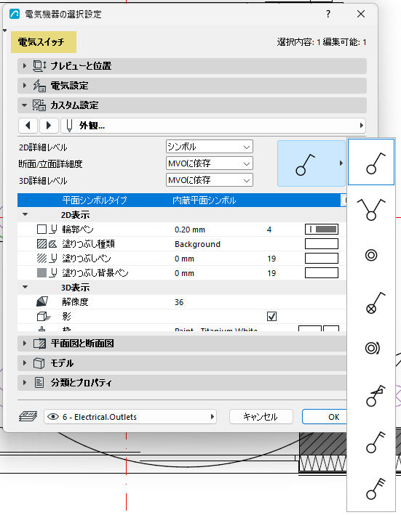Expand the プレビューと位置 panel

(24, 65)
